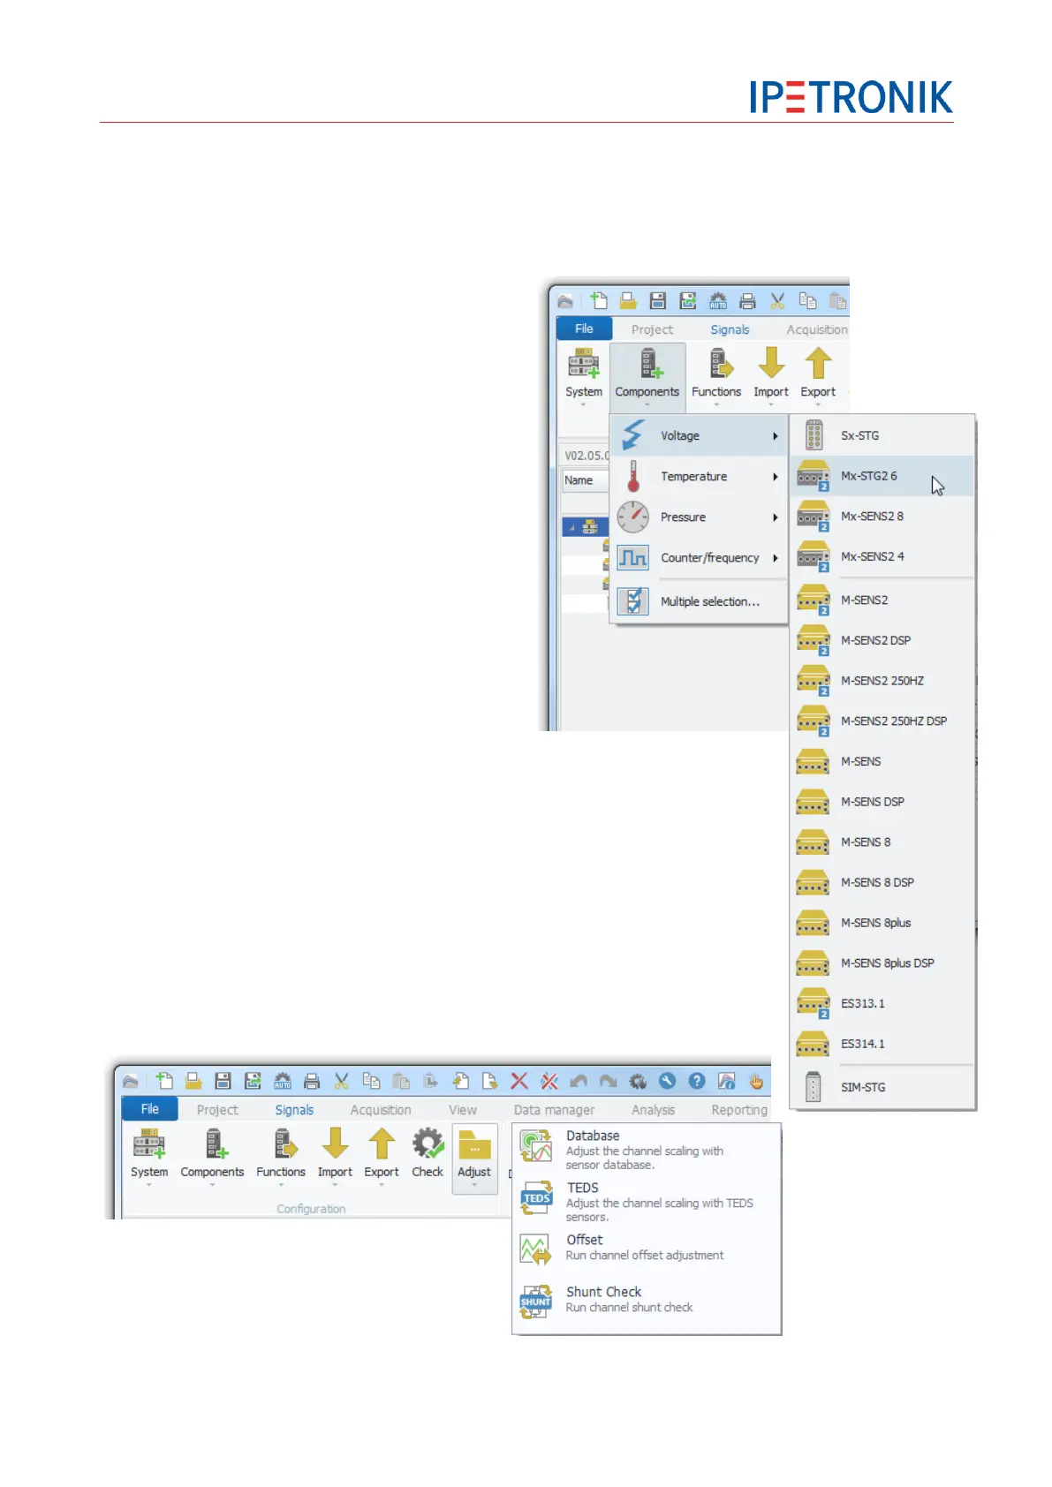Select highlighted system tree row
Image resolution: width=1052 pixels, height=1487 pixels.
pyautogui.click(x=585, y=527)
